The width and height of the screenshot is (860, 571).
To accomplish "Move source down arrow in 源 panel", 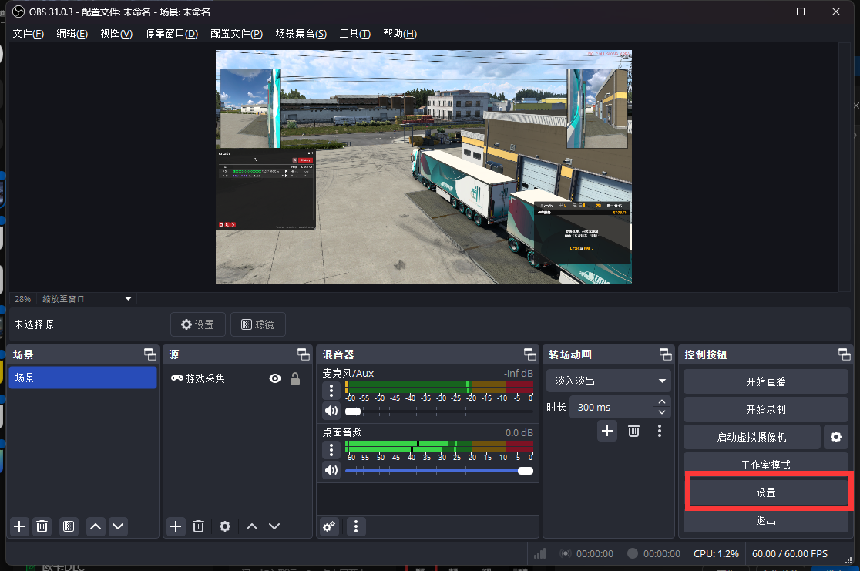I will (274, 526).
